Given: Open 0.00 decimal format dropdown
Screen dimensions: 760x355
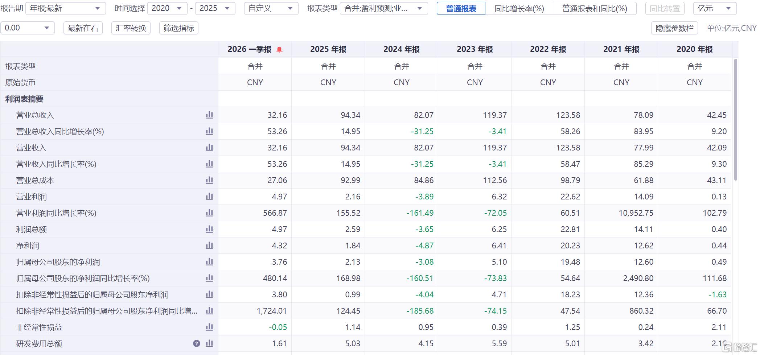Looking at the screenshot, I should (x=28, y=28).
